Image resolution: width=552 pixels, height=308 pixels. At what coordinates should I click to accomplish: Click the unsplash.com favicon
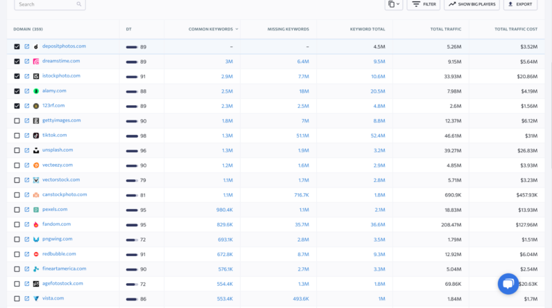pyautogui.click(x=36, y=150)
